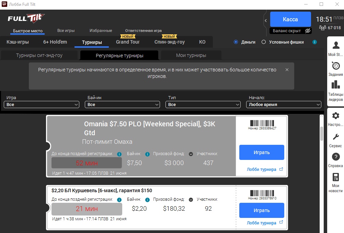Open Таблицы лидеров chart icon

tap(336, 85)
